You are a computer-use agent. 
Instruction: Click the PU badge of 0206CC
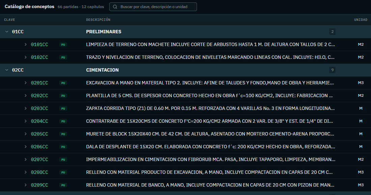pos(63,147)
